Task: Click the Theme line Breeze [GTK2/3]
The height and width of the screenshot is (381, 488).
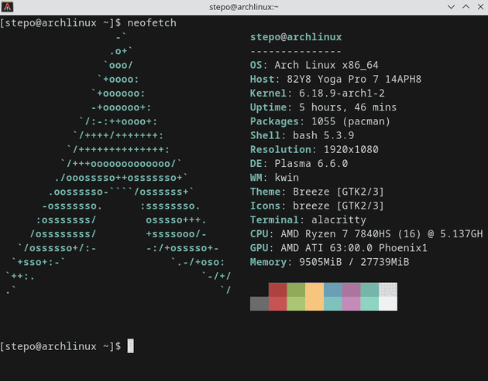Action: tap(317, 192)
